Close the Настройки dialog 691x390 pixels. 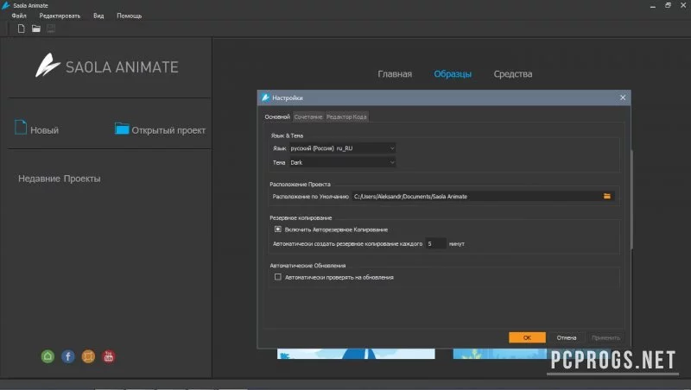click(x=623, y=97)
